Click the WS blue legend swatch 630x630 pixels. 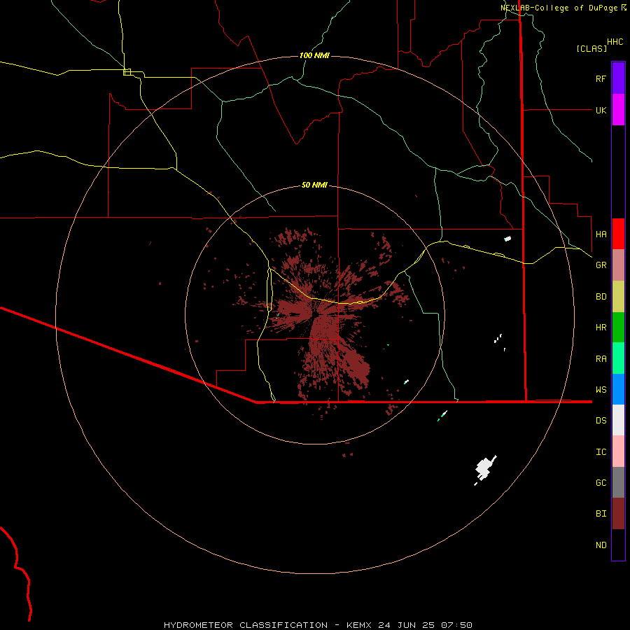pyautogui.click(x=618, y=389)
